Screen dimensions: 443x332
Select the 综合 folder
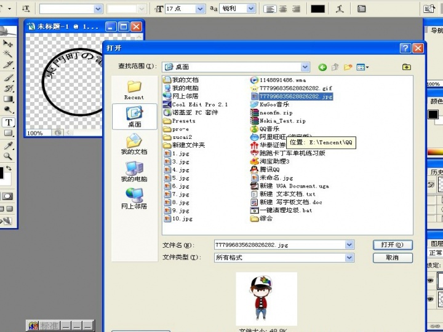point(261,218)
